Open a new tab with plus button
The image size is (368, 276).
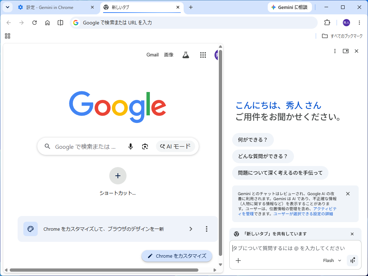(191, 8)
